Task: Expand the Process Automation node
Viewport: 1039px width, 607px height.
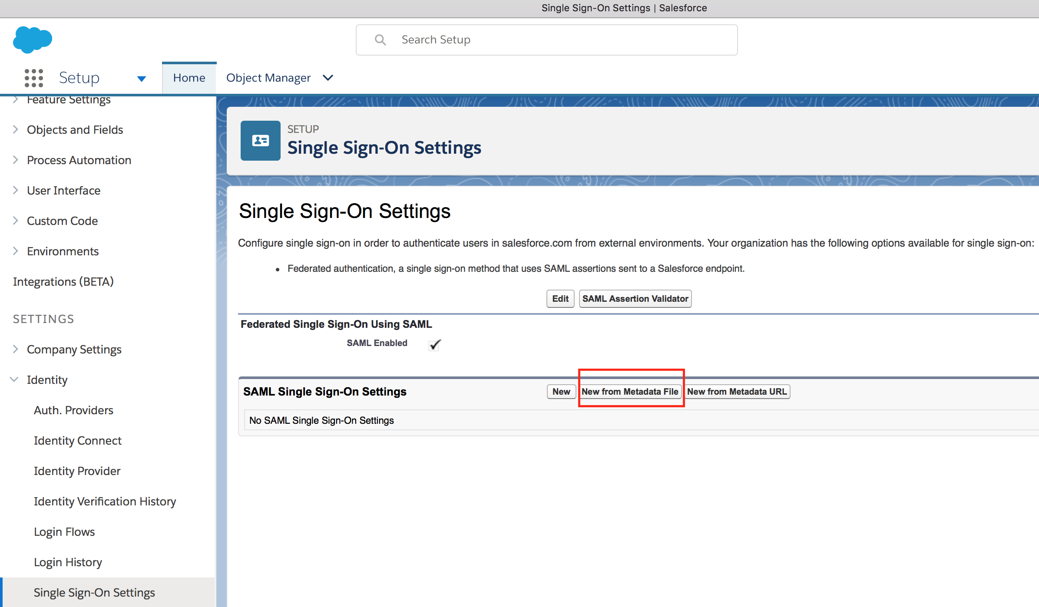Action: pos(16,160)
